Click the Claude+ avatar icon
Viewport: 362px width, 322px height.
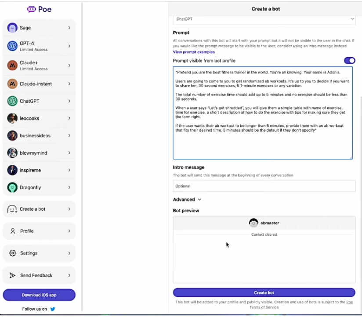coord(12,66)
